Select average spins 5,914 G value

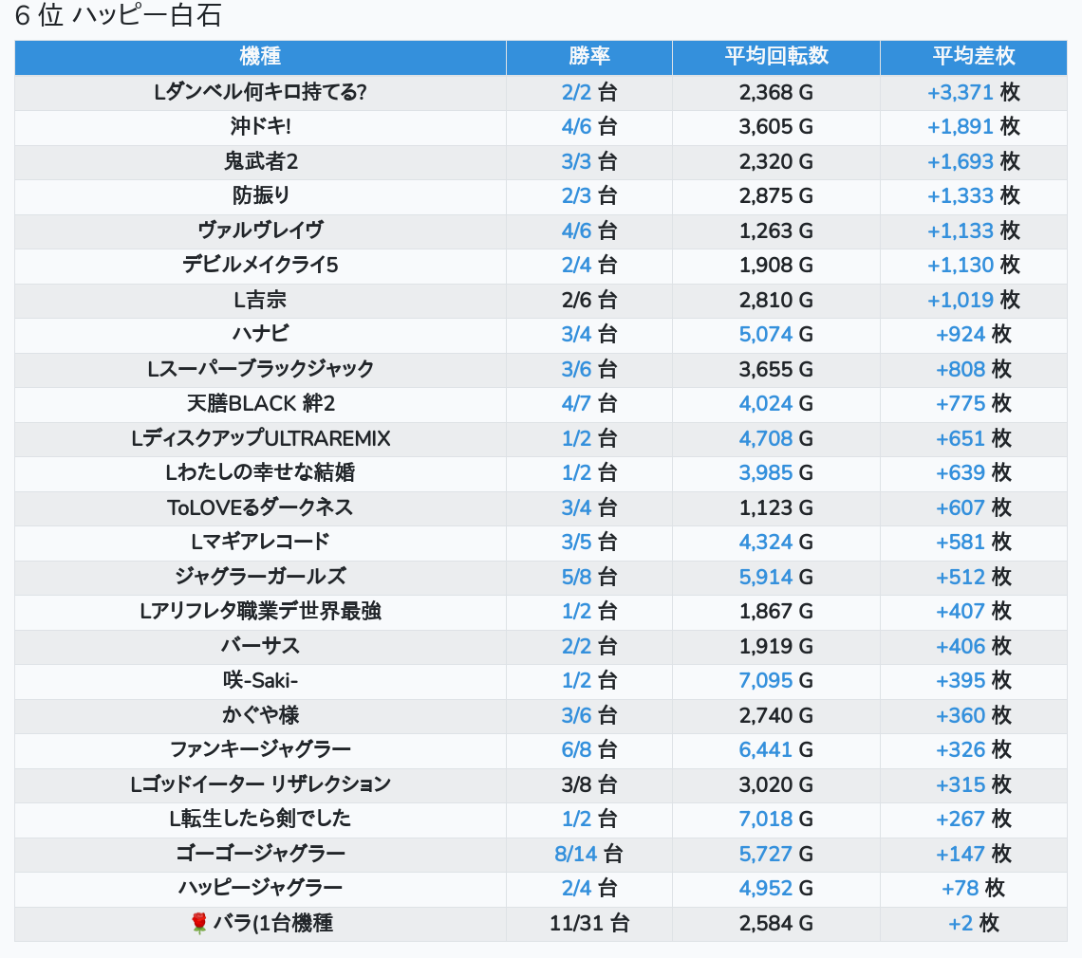775,577
